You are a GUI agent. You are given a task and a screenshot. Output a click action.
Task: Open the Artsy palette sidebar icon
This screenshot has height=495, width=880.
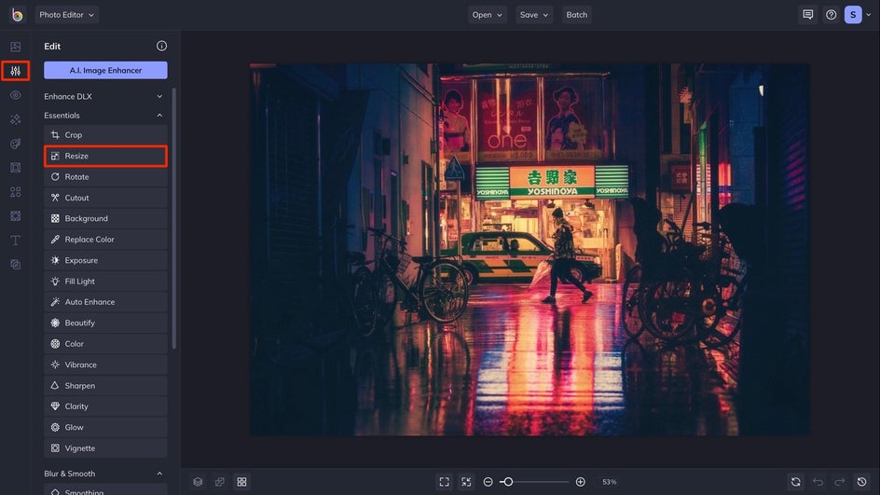(16, 144)
